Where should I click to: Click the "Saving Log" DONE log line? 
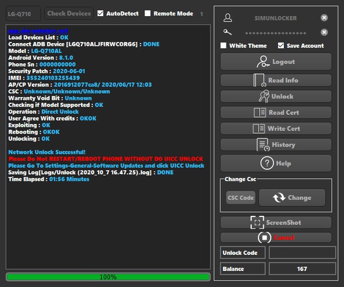point(91,172)
